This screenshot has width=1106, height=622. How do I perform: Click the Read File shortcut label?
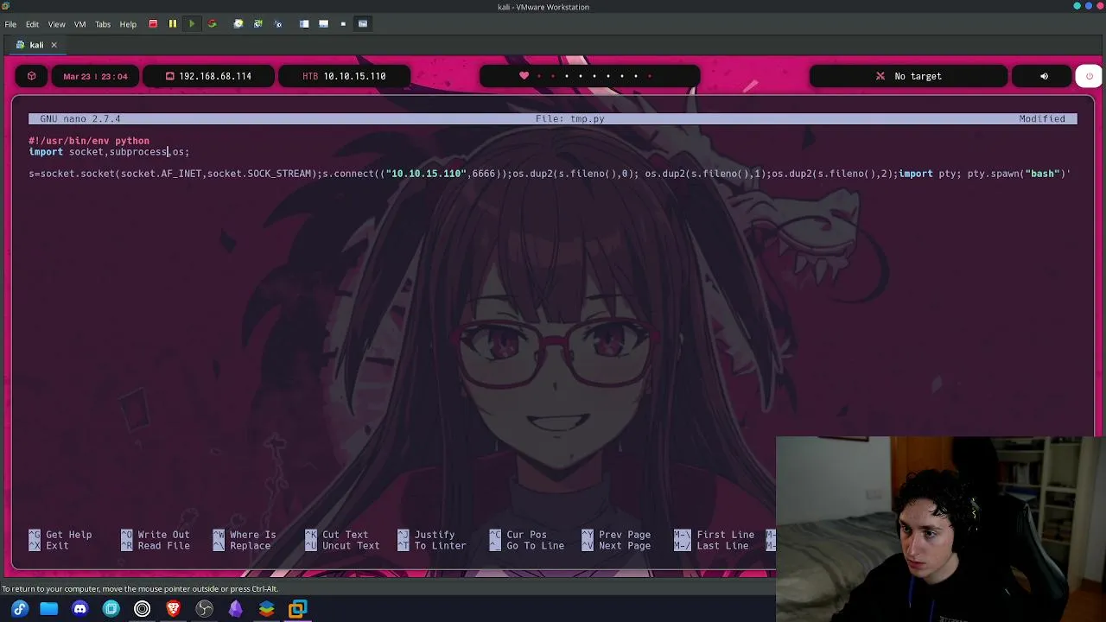(x=163, y=546)
